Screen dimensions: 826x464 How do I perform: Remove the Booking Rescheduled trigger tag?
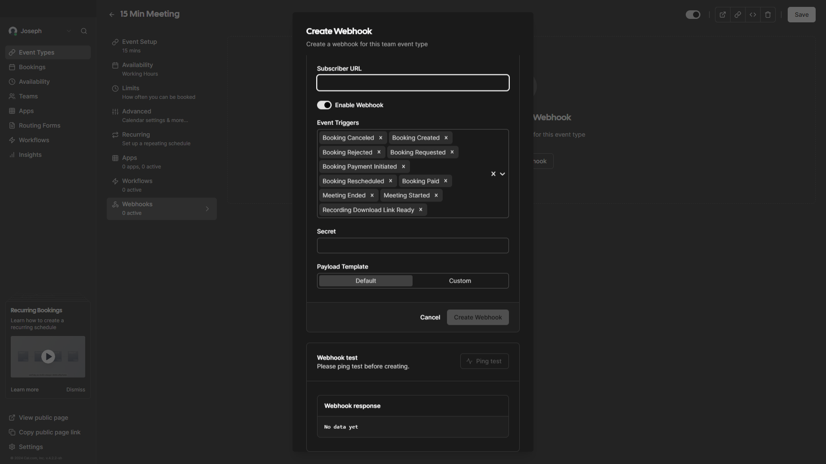point(391,181)
